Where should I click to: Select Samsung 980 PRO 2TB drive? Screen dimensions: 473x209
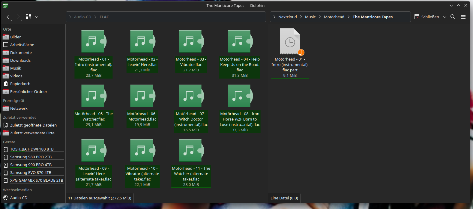(x=33, y=157)
